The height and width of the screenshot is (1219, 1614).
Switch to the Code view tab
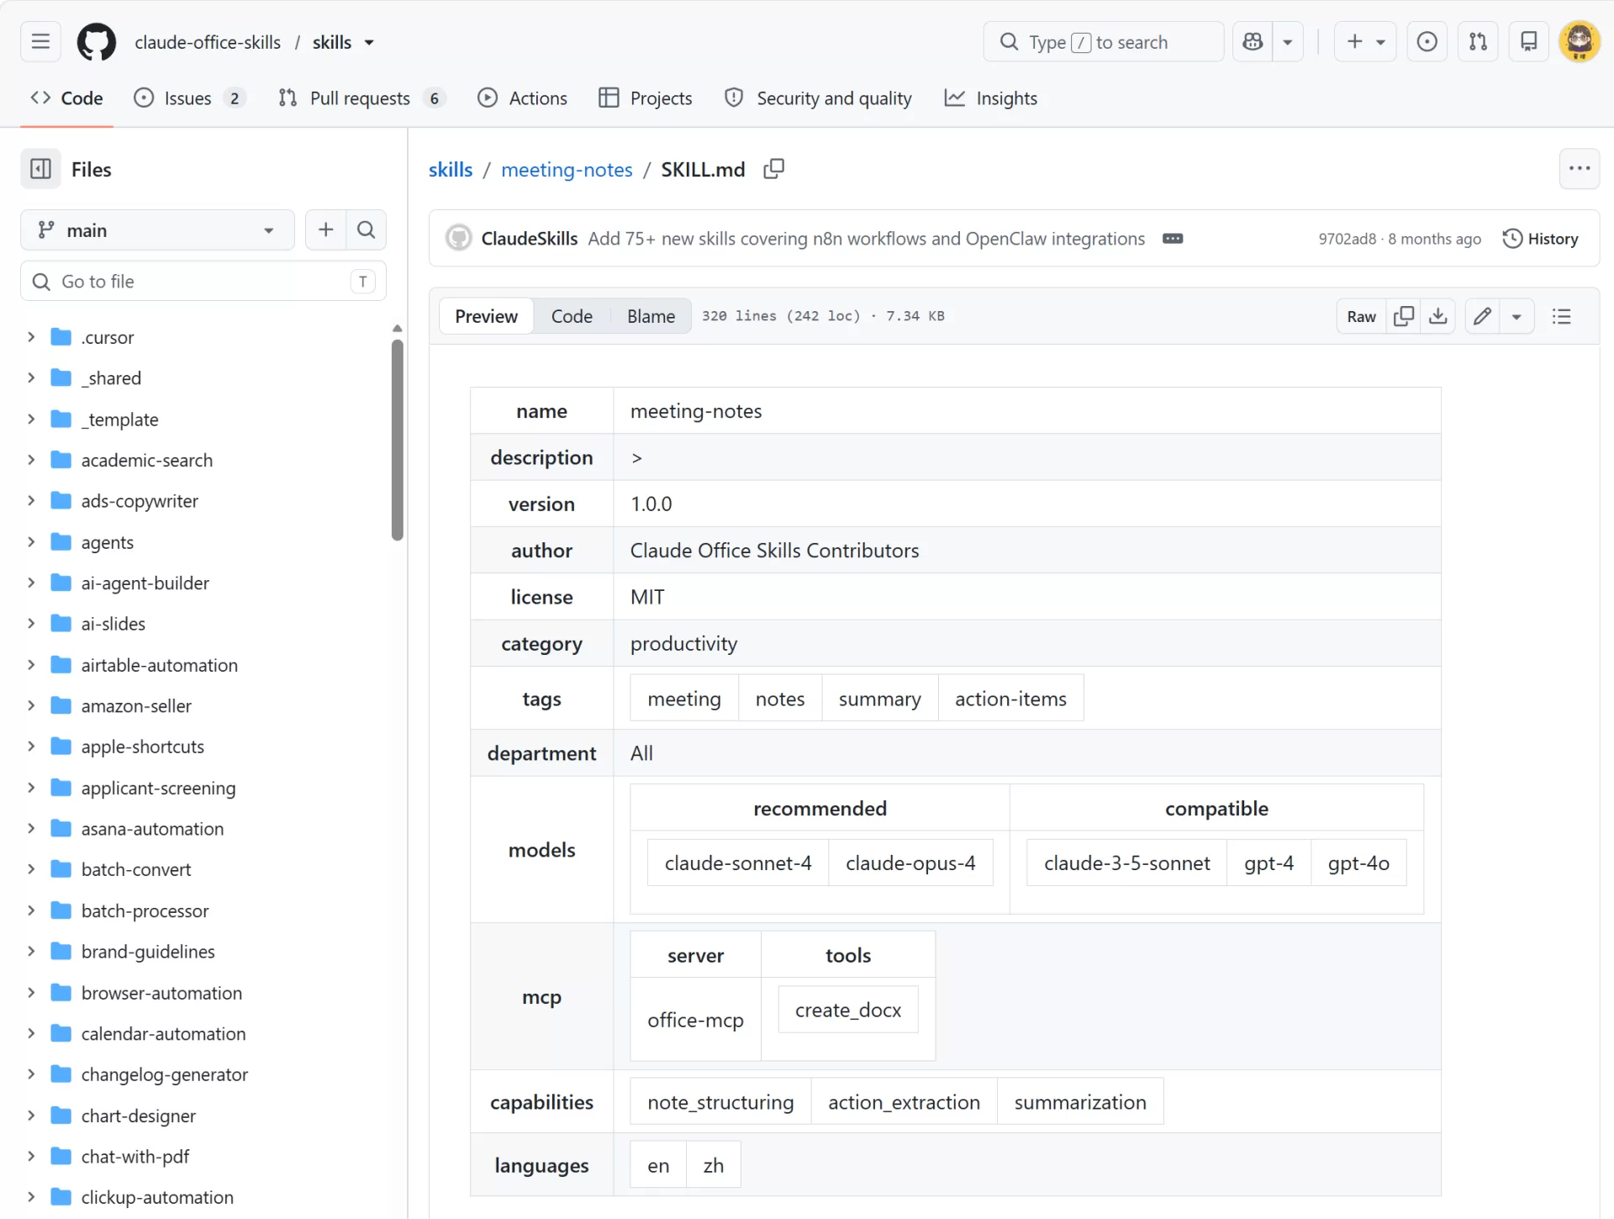point(572,316)
